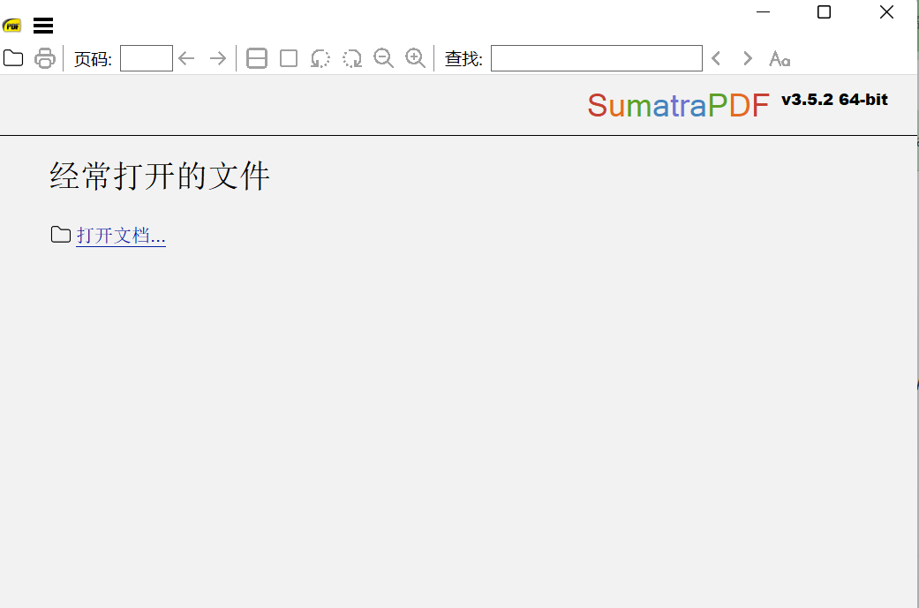Viewport: 919px width, 608px height.
Task: Go to next page with forward arrow
Action: [217, 57]
